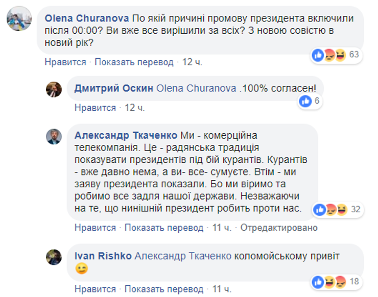Open the 12 ч. timestamp on Оскин's reply

(x=135, y=108)
